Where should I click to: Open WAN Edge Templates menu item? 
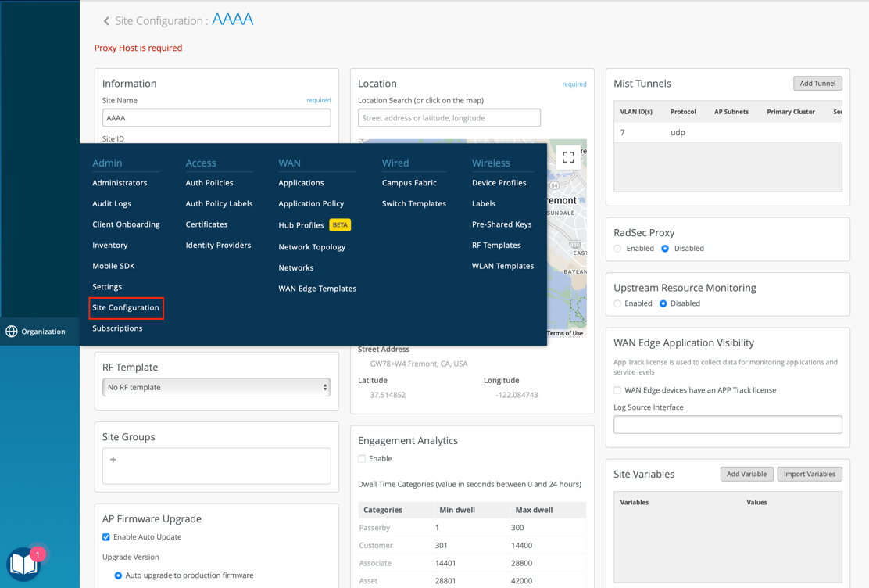point(317,289)
